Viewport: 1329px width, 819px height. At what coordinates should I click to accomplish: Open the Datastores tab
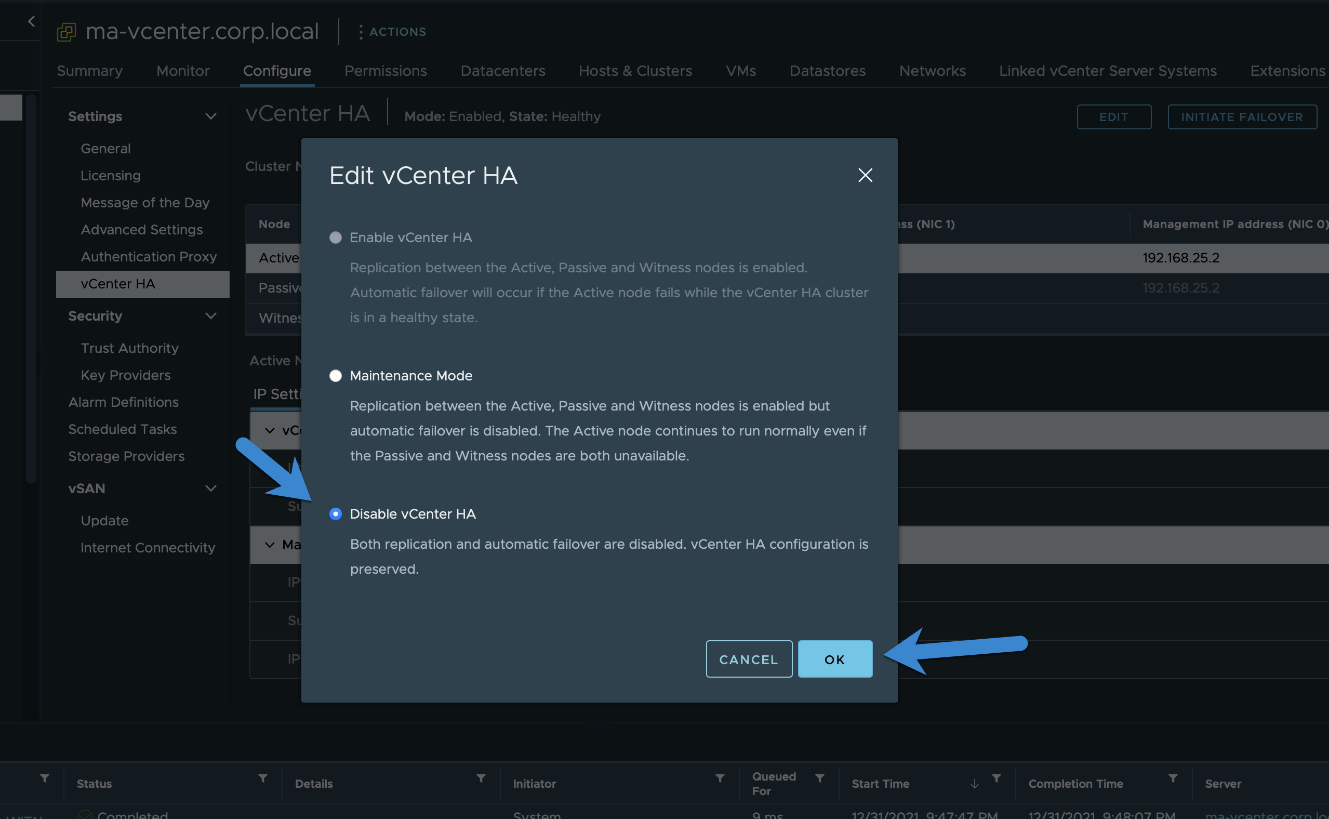click(x=827, y=71)
